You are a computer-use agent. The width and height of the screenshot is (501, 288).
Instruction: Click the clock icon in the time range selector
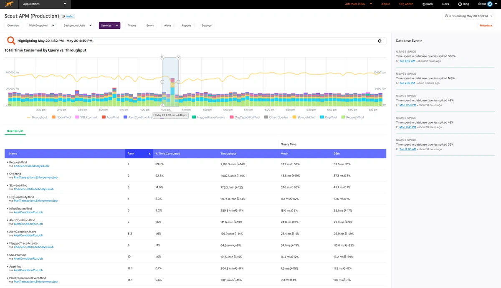coord(447,16)
